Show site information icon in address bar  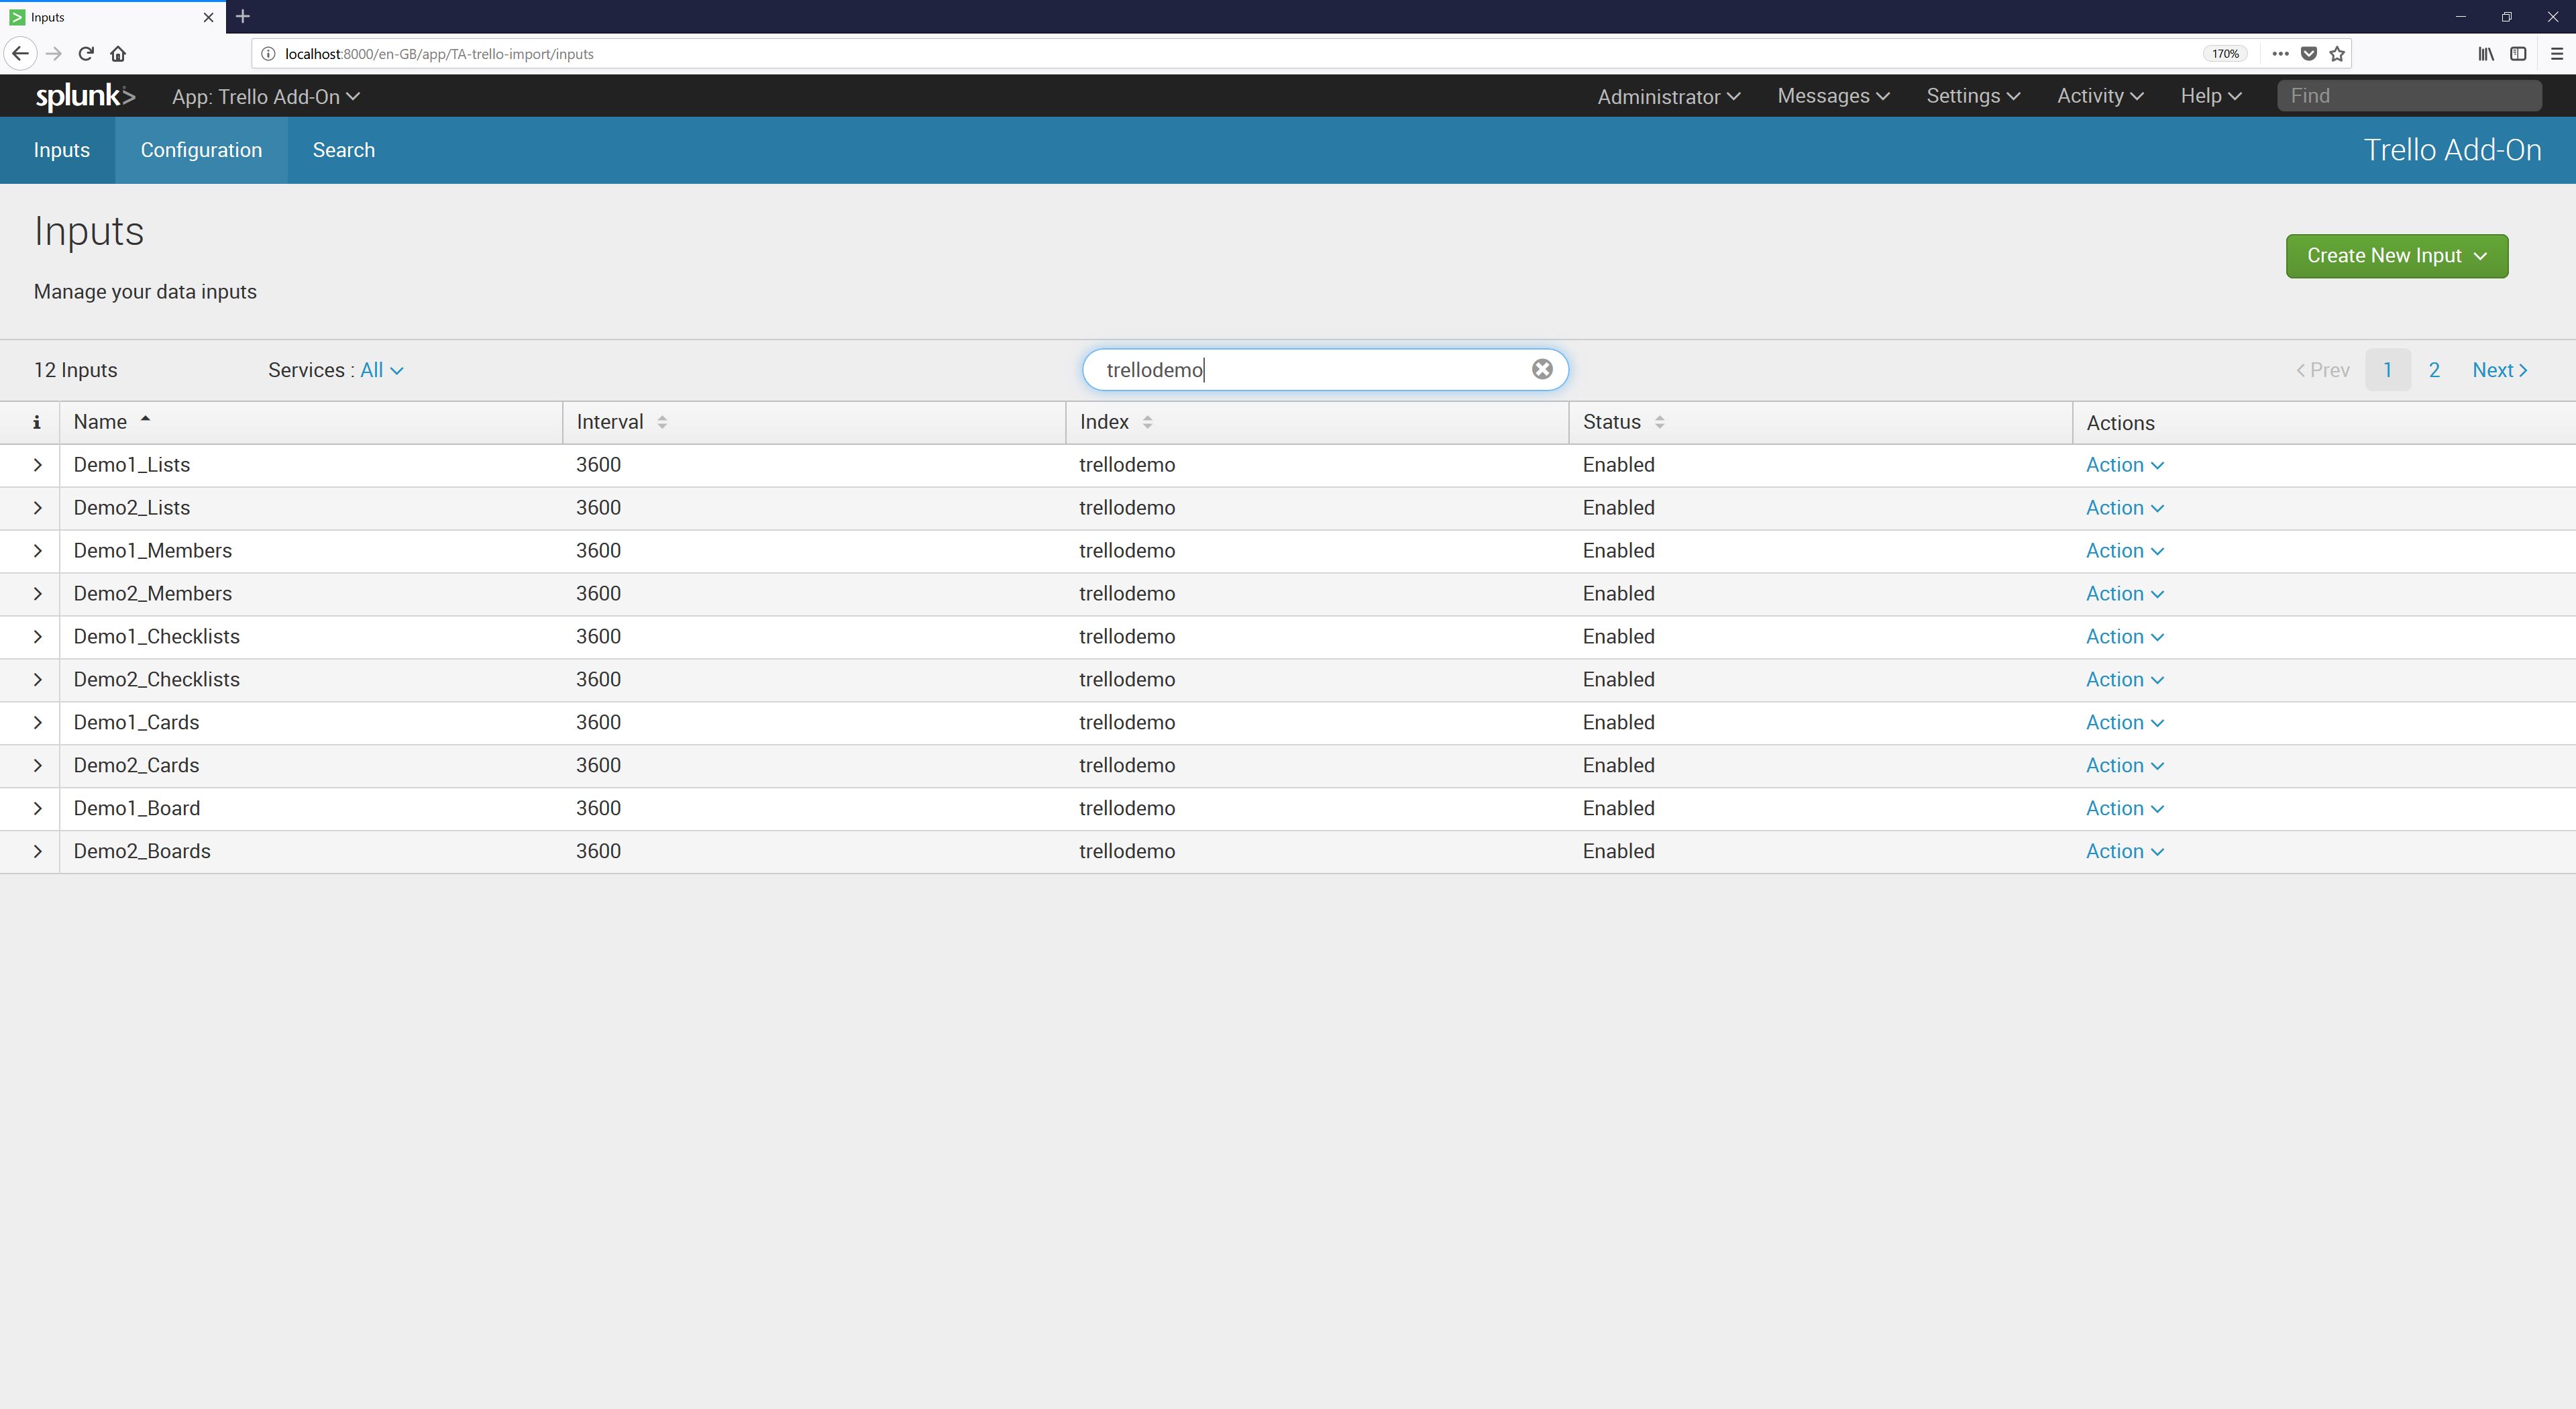(268, 54)
